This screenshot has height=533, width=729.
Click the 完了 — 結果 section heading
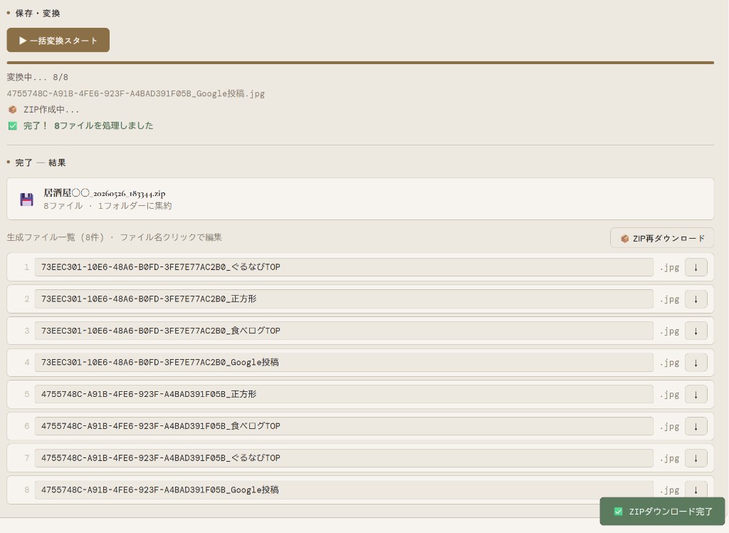(41, 163)
